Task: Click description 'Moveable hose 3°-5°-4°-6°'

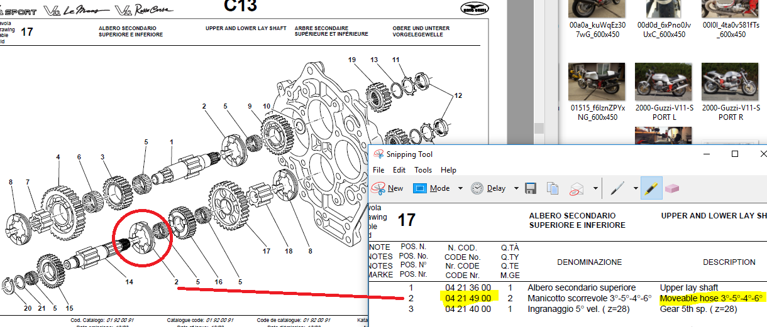Action: (x=711, y=298)
